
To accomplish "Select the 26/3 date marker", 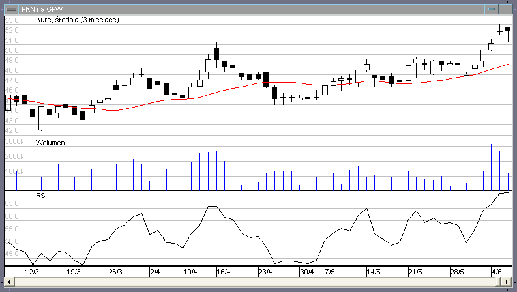I will [x=115, y=272].
